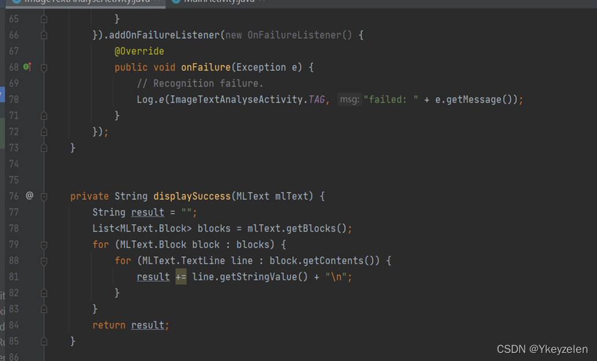Click the Recognition failure comment

[200, 83]
